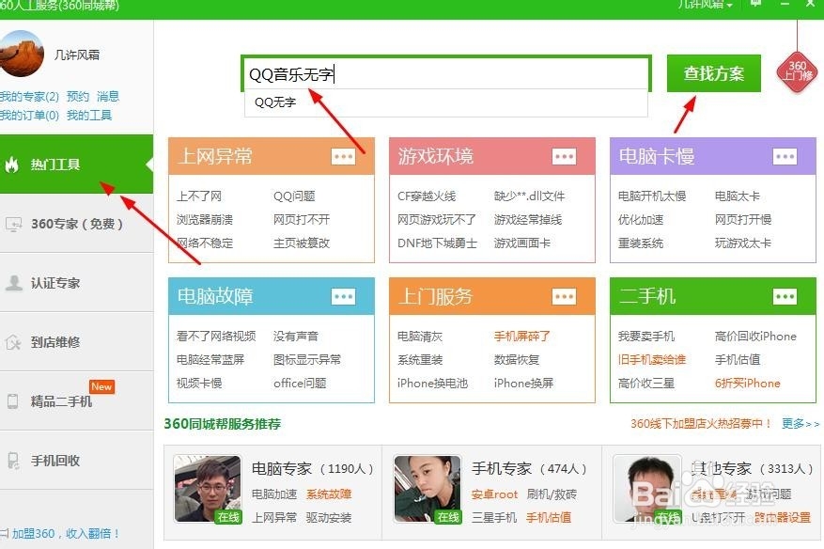Image resolution: width=824 pixels, height=549 pixels.
Task: Click the 玩游戏太卡 item
Action: pyautogui.click(x=743, y=243)
